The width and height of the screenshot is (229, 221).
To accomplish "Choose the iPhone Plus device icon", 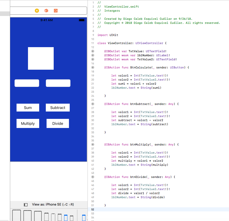I will point(46,217).
